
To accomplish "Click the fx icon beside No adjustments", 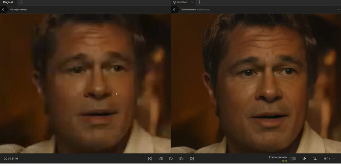I will pos(3,9).
